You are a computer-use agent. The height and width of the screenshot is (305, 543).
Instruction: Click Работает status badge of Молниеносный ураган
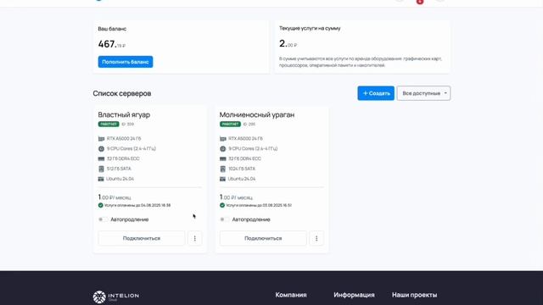tap(230, 125)
